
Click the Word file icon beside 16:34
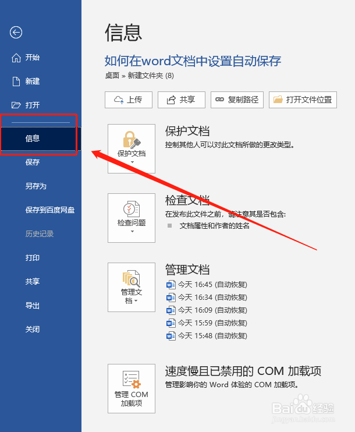click(x=171, y=298)
